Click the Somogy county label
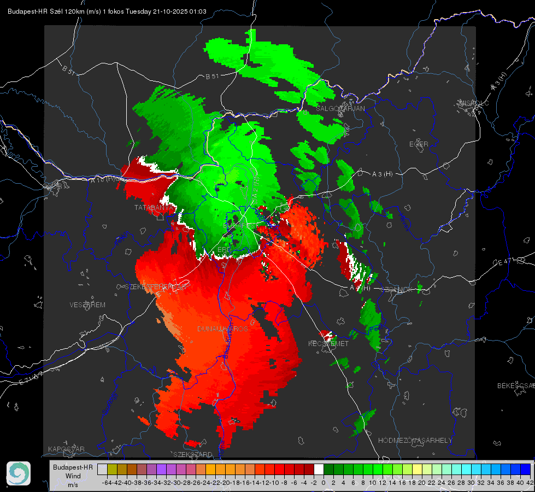 point(109,403)
